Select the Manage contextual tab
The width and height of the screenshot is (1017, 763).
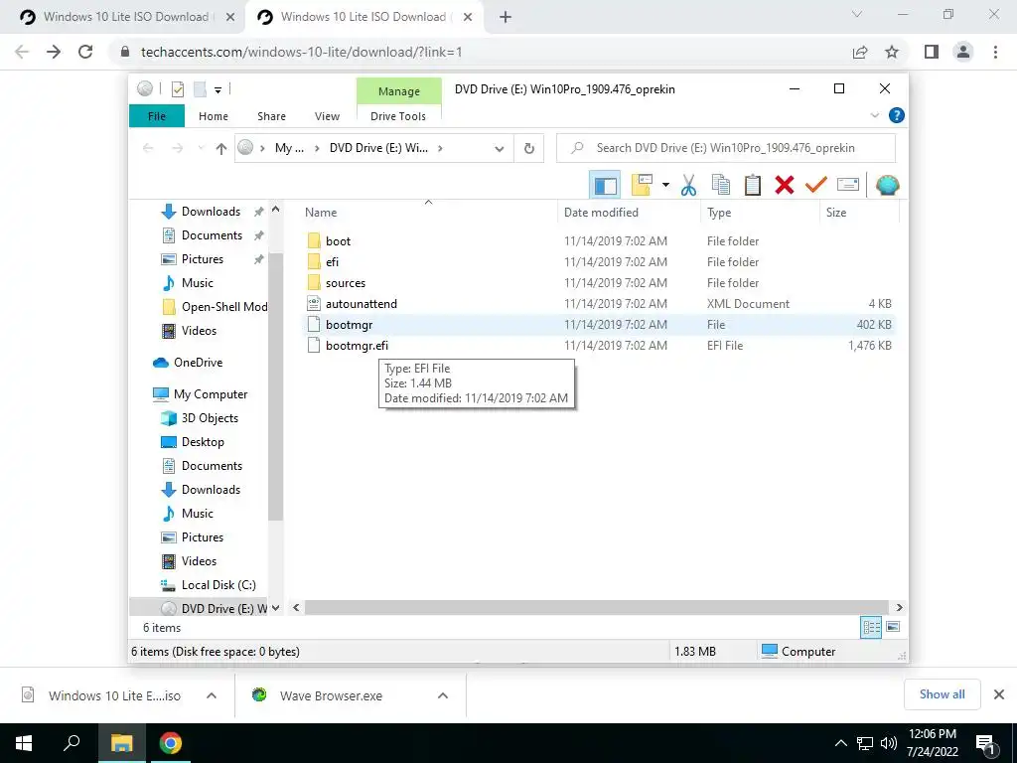click(x=399, y=91)
